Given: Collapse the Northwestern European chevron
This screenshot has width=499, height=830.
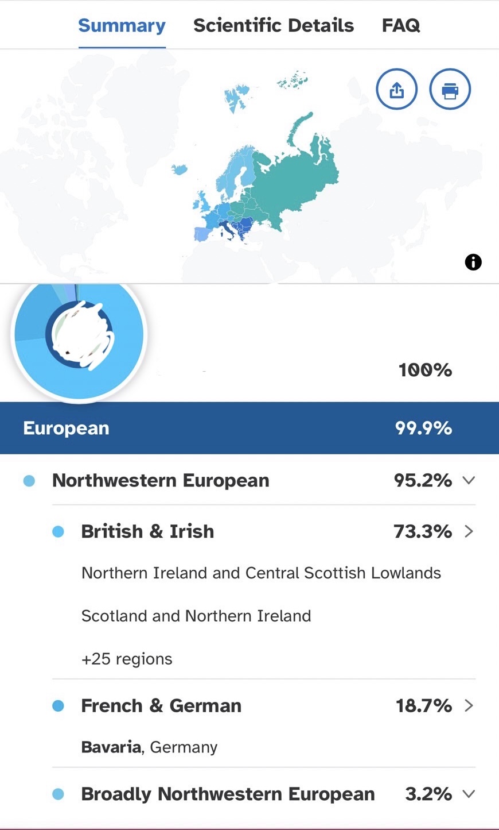Looking at the screenshot, I should pyautogui.click(x=469, y=480).
